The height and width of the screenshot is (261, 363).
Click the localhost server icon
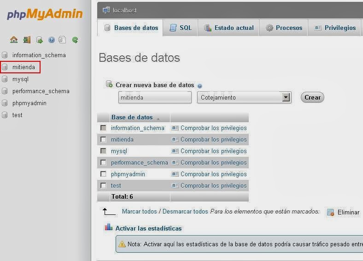click(106, 10)
